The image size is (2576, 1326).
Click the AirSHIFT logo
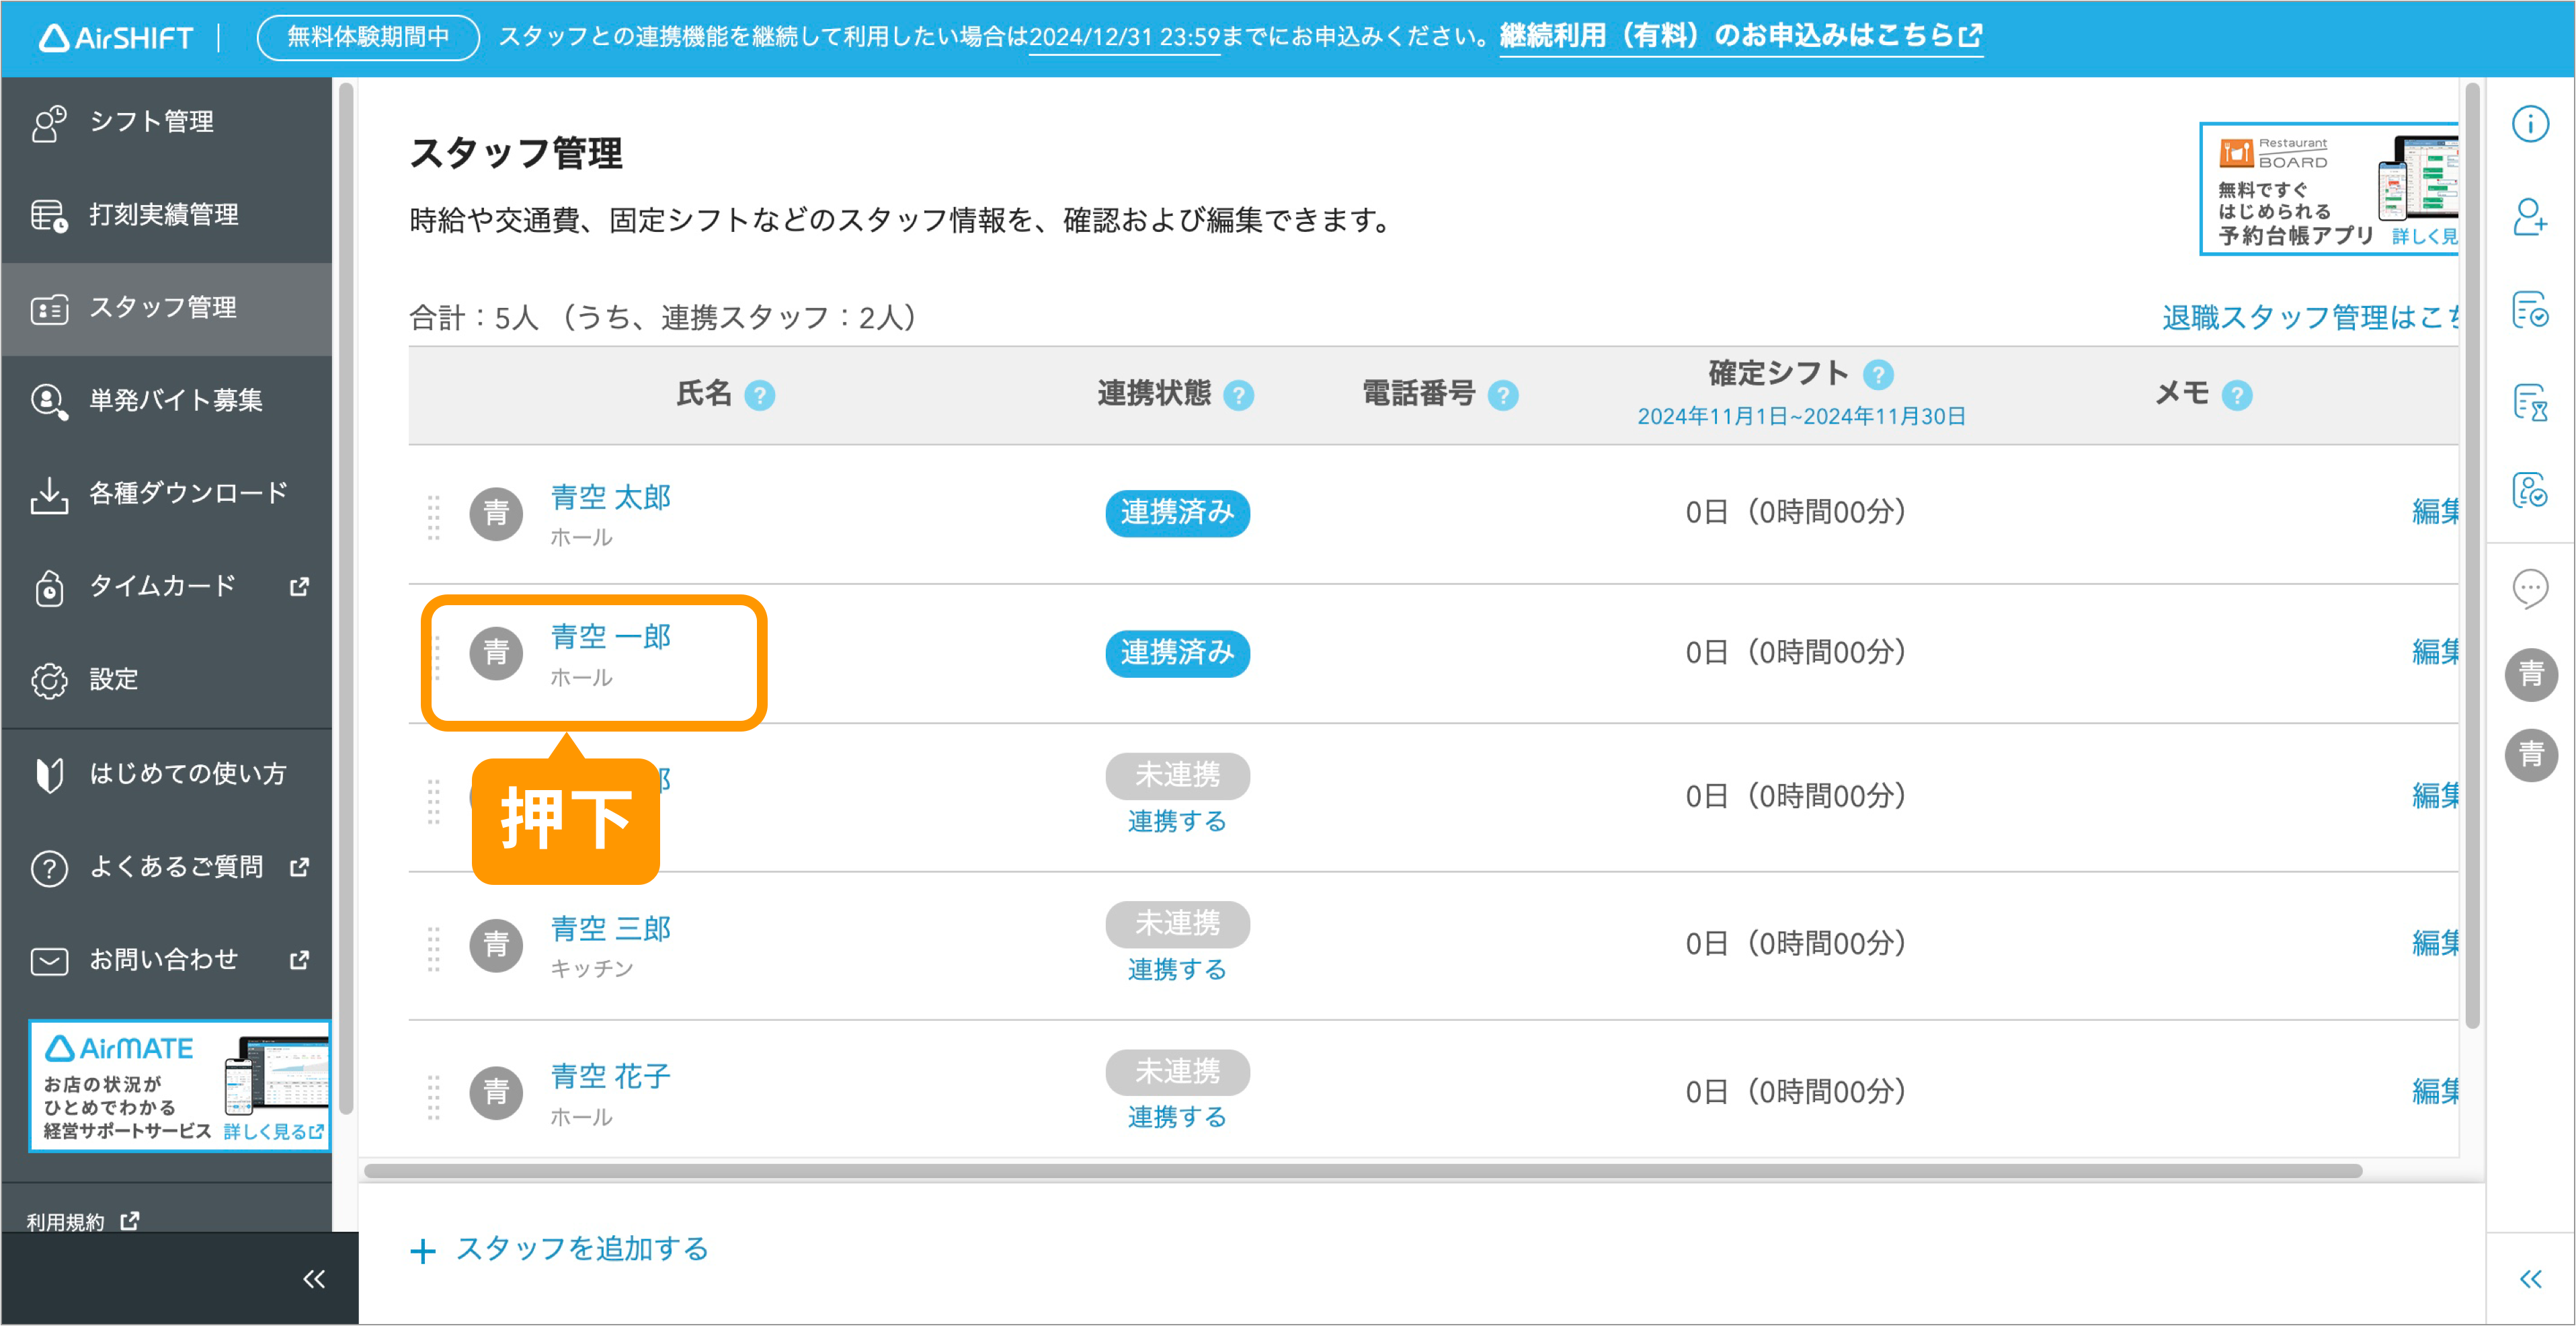point(116,38)
